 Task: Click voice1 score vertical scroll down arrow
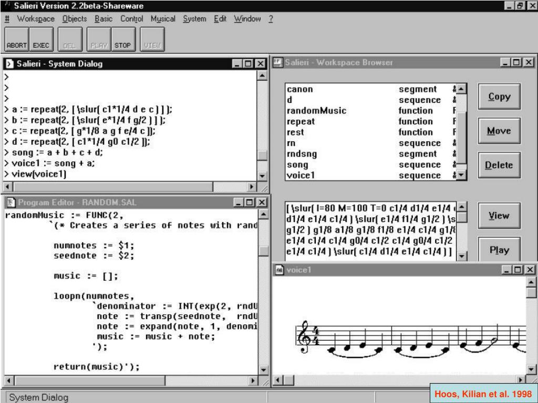pos(531,369)
